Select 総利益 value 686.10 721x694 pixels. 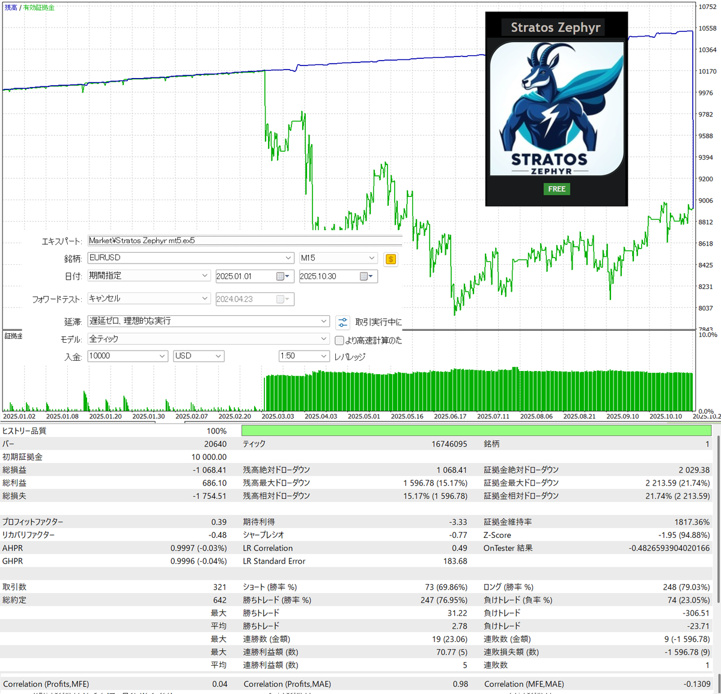click(x=214, y=483)
